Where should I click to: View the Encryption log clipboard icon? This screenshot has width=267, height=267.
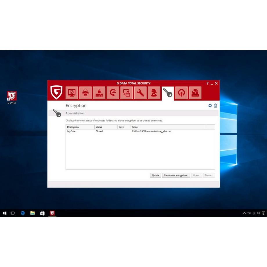click(x=215, y=106)
